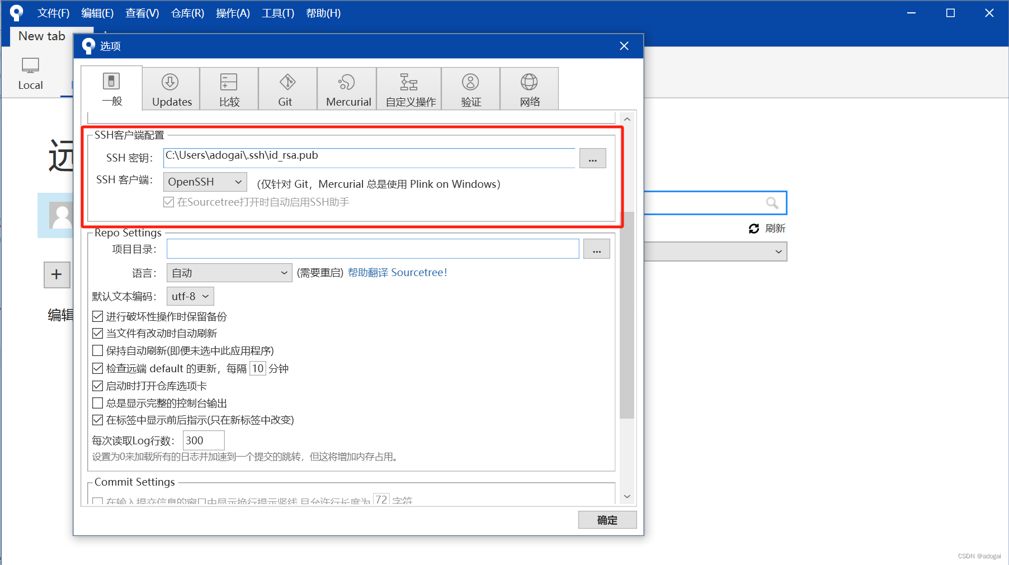Image resolution: width=1009 pixels, height=565 pixels.
Task: Click the 刷新 refresh label
Action: (775, 229)
